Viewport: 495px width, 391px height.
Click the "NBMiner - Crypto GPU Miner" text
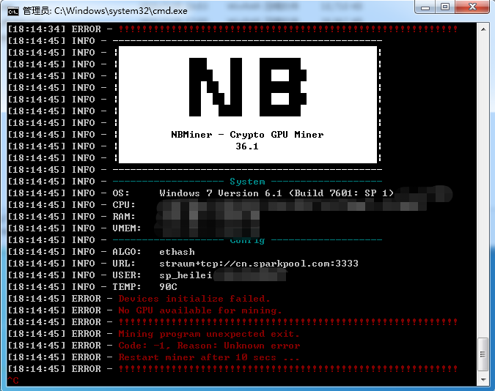pyautogui.click(x=247, y=135)
